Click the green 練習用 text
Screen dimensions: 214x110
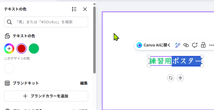coord(160,61)
